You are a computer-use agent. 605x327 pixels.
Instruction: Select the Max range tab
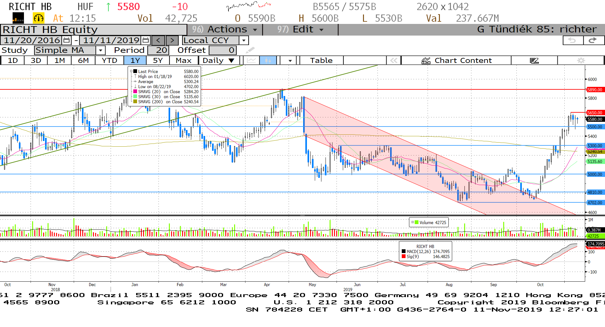184,60
